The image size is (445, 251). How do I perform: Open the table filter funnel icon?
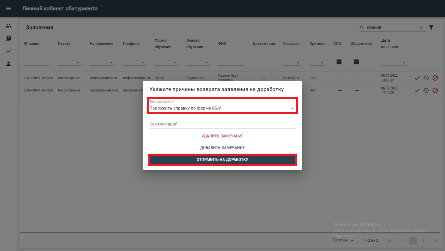click(431, 28)
